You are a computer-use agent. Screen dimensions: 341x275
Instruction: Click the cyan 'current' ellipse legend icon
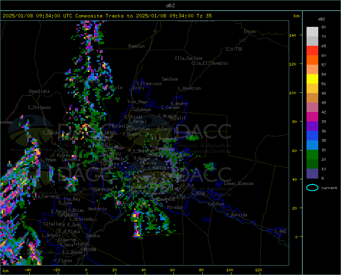click(x=312, y=188)
